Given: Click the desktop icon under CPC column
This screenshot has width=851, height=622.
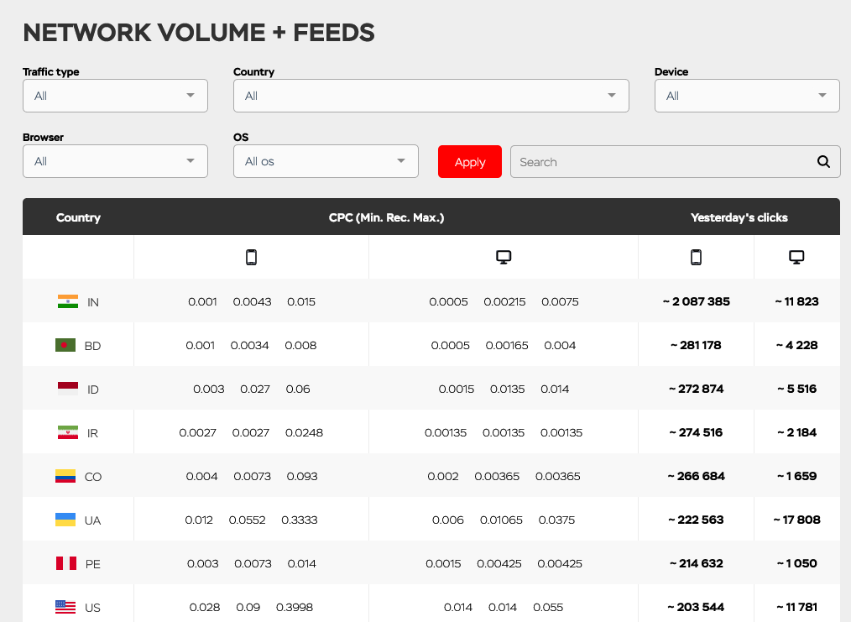Looking at the screenshot, I should click(x=504, y=258).
